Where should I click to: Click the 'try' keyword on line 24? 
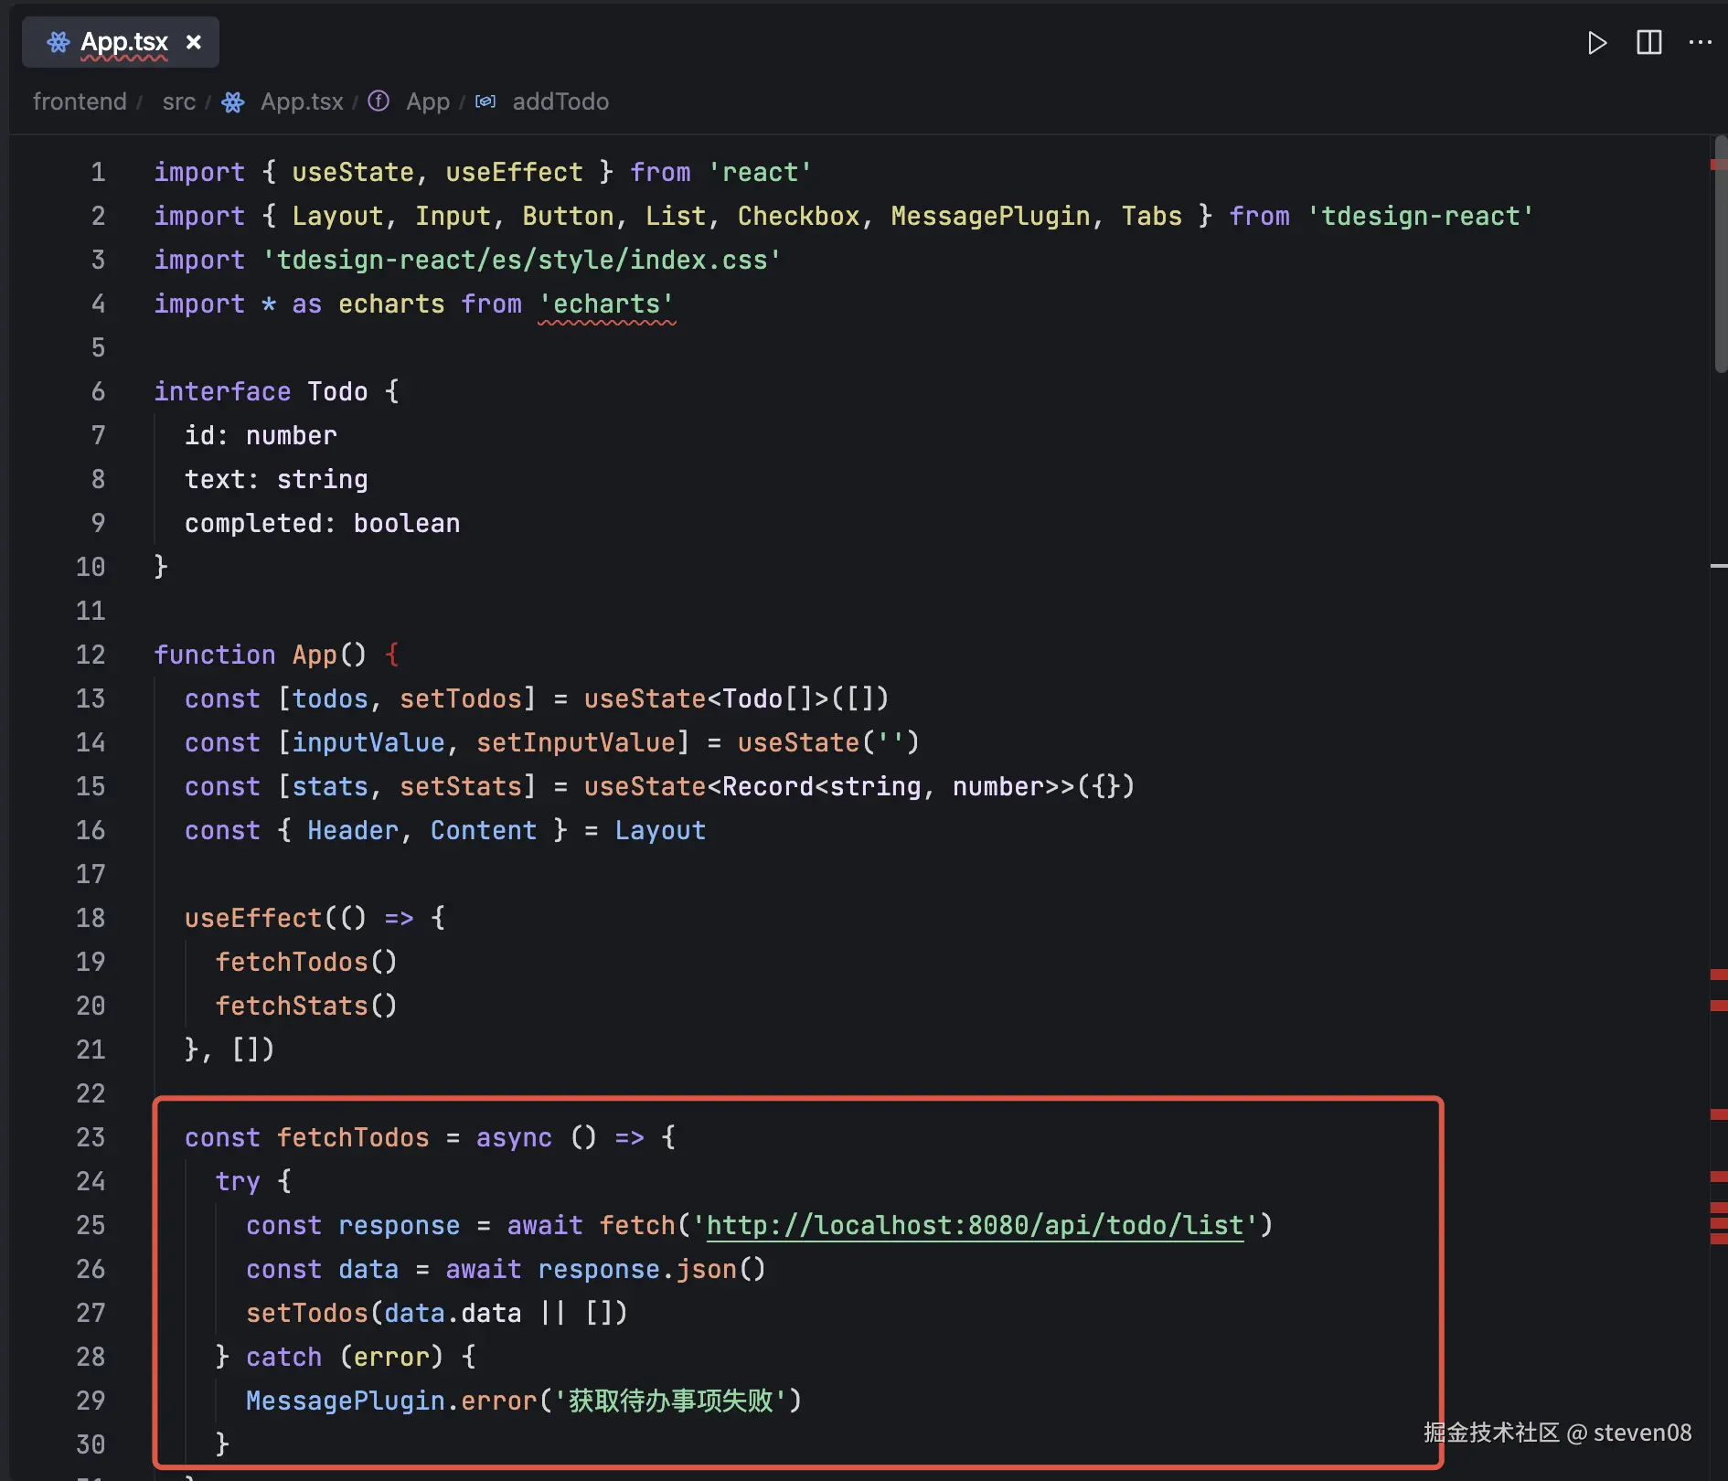pyautogui.click(x=238, y=1181)
